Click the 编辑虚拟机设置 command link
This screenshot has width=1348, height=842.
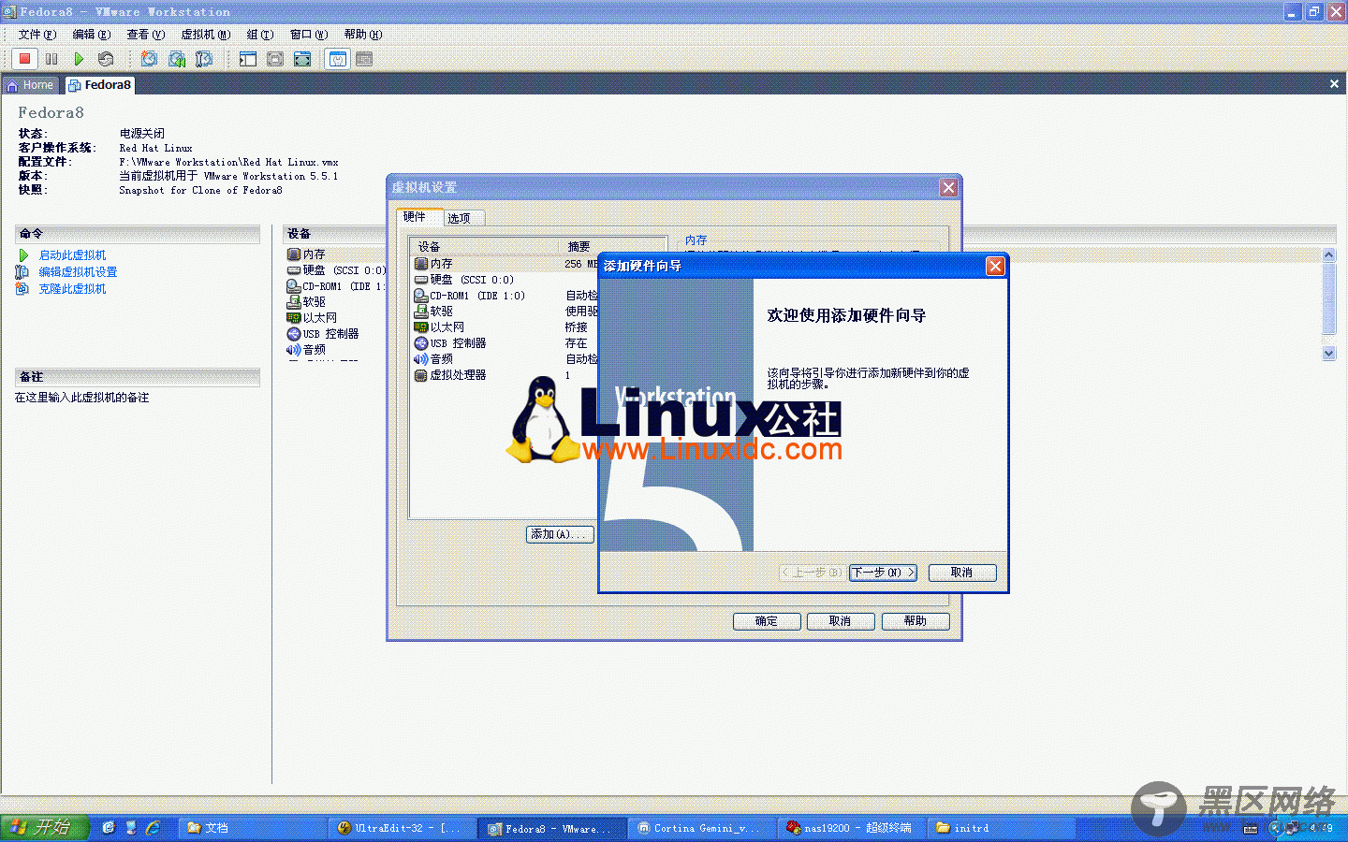(x=78, y=272)
